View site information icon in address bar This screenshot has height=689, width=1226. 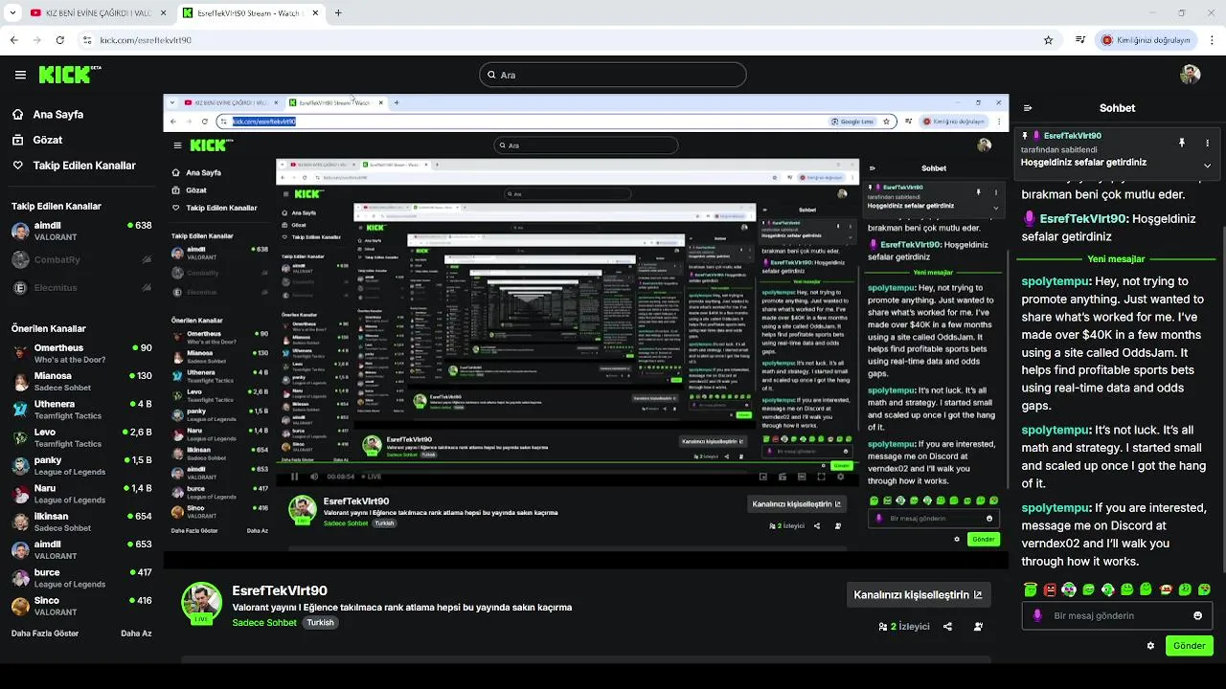pos(87,40)
